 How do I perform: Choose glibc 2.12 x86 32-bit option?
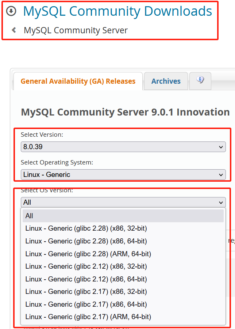pos(86,266)
